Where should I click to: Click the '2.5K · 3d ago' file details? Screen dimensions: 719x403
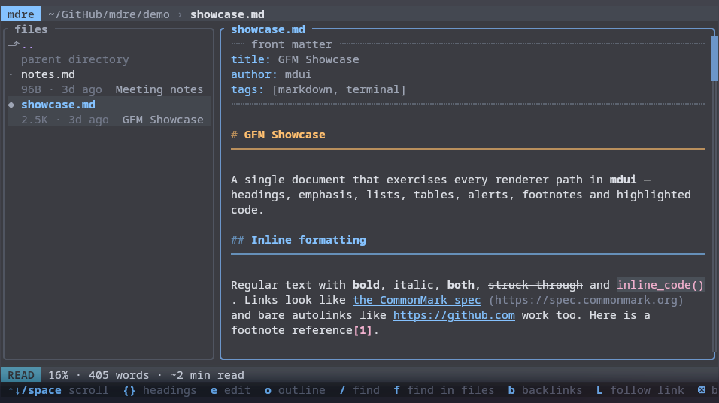(x=65, y=120)
